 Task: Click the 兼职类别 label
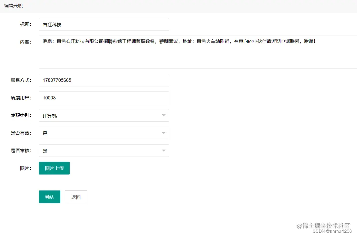[x=21, y=115]
